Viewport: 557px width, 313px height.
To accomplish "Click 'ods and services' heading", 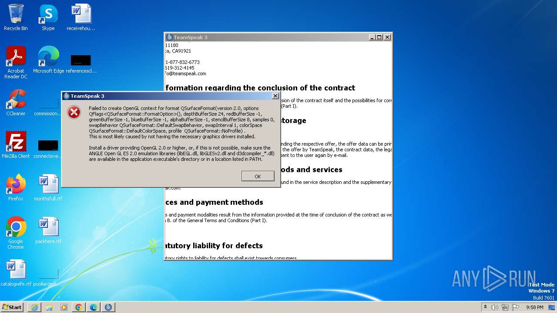I will [x=311, y=170].
